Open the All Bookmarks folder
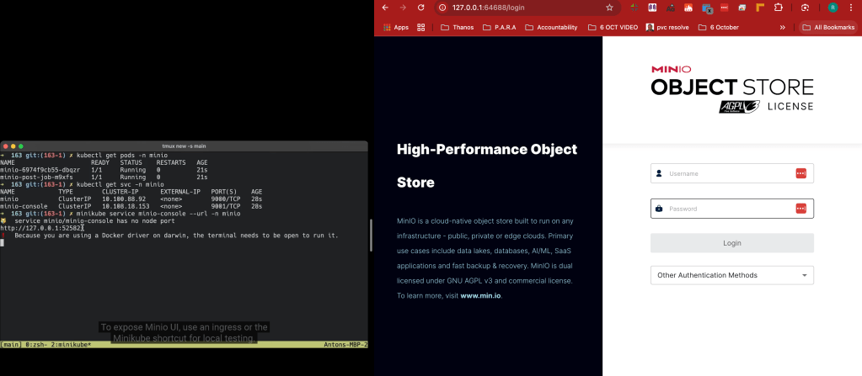The height and width of the screenshot is (376, 862). pyautogui.click(x=828, y=28)
